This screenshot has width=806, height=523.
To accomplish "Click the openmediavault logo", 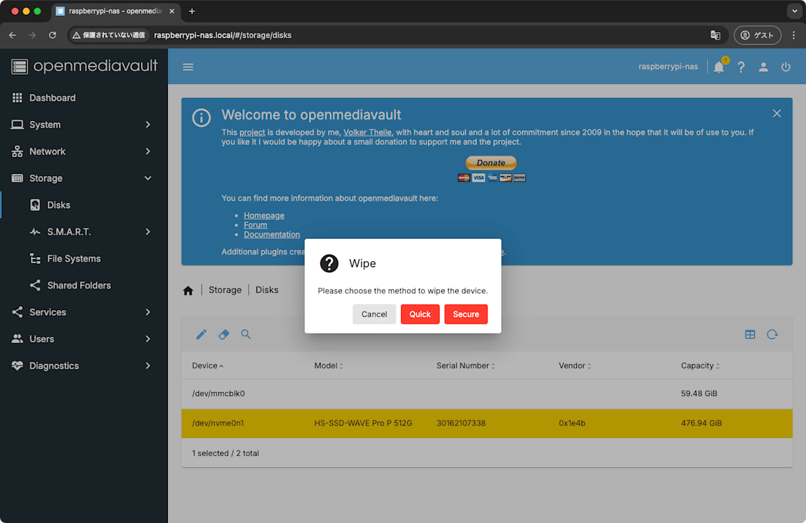I will point(85,66).
